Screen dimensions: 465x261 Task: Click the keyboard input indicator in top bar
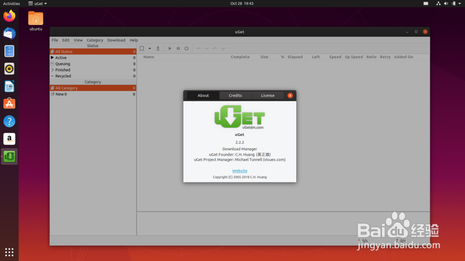pyautogui.click(x=425, y=4)
